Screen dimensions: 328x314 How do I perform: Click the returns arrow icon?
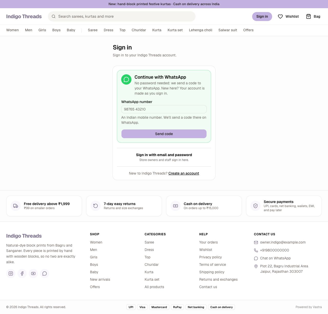coord(96,206)
